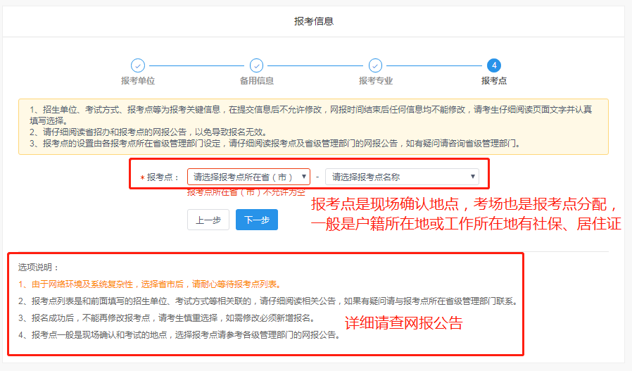
Task: Go back with the 上一步 button
Action: 208,220
